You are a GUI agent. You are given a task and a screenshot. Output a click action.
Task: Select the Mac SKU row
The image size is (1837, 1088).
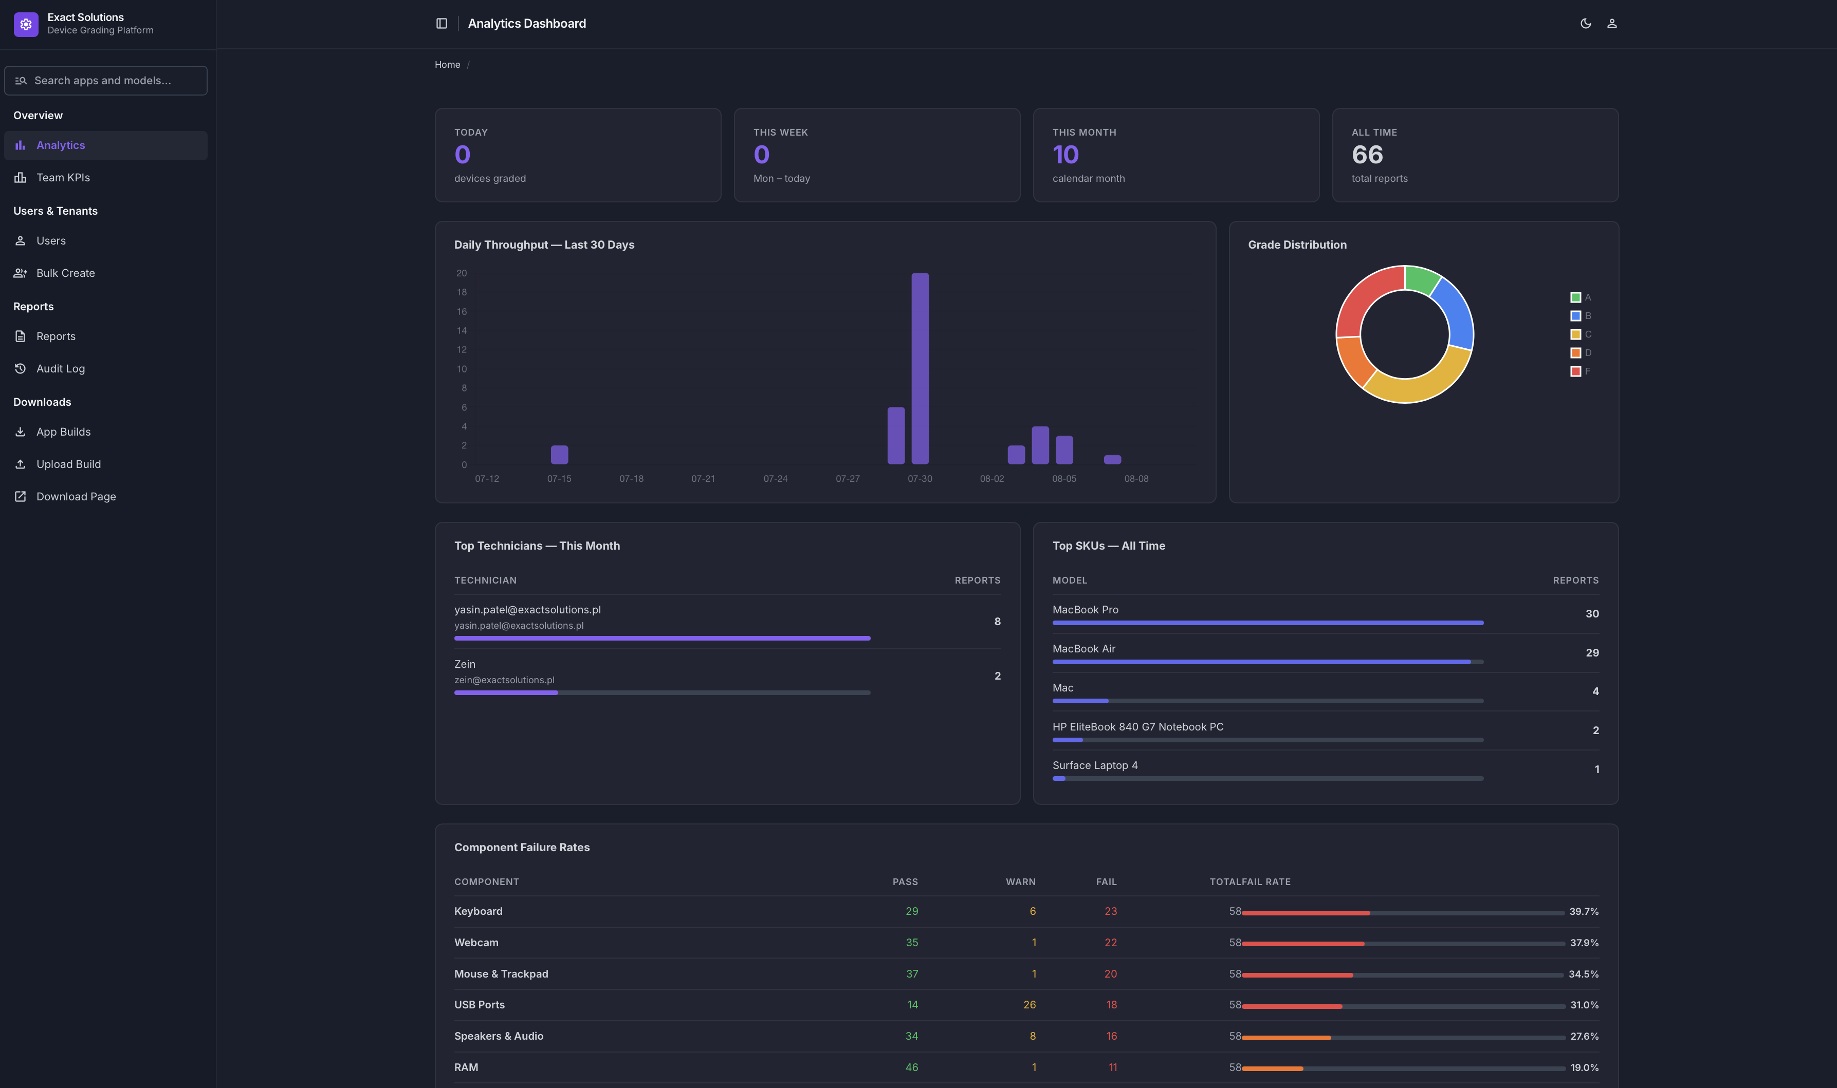(x=1326, y=692)
